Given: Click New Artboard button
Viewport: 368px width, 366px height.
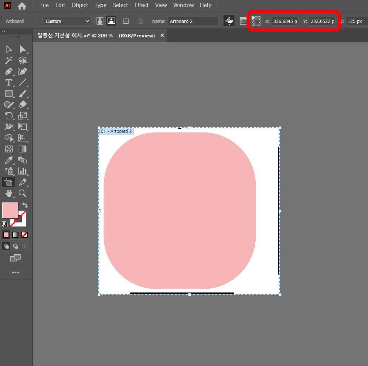Looking at the screenshot, I should [126, 21].
